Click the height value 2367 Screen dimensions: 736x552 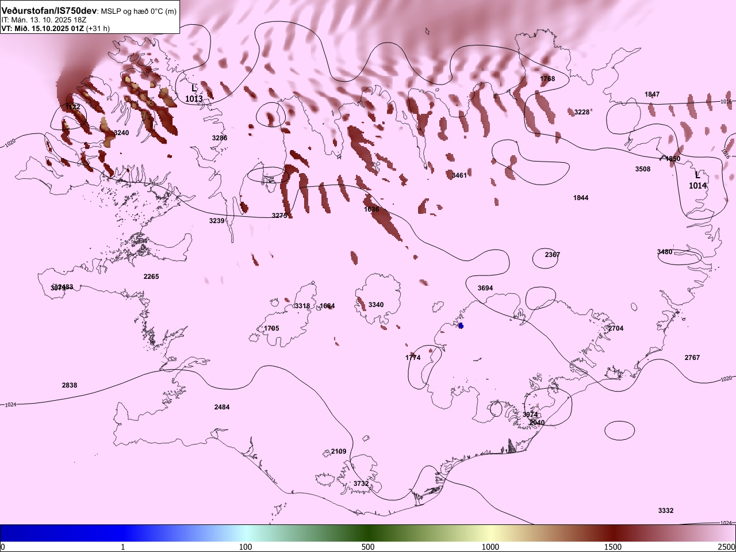pyautogui.click(x=553, y=255)
